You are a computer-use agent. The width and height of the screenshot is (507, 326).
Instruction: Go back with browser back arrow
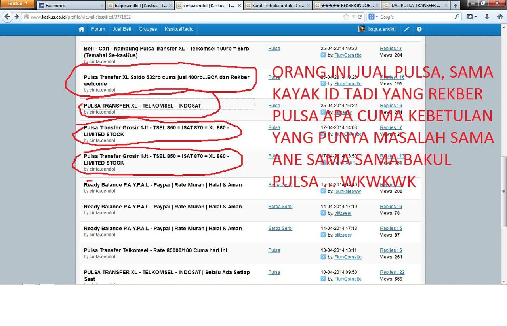tap(7, 17)
